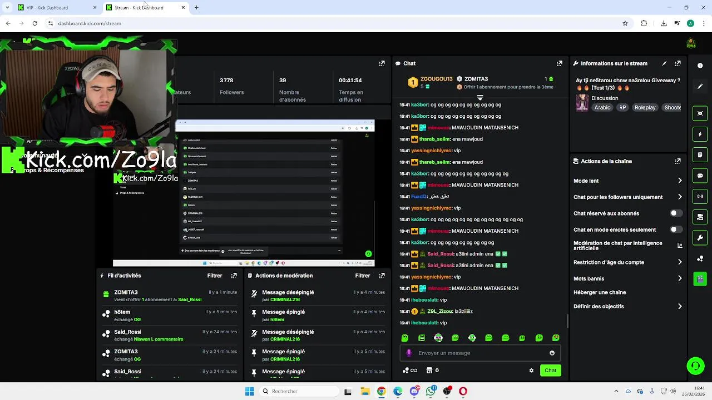Screen dimensions: 712x400
Task: Open Windows Start menu
Action: coord(249,391)
